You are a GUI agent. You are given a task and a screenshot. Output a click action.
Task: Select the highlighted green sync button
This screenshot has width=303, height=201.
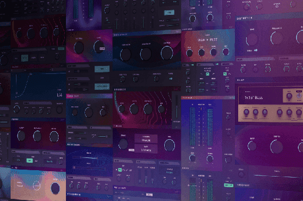coord(29,161)
